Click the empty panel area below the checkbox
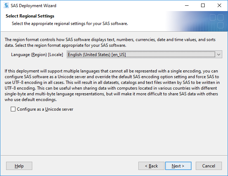This screenshot has height=176, width=228. (x=114, y=133)
